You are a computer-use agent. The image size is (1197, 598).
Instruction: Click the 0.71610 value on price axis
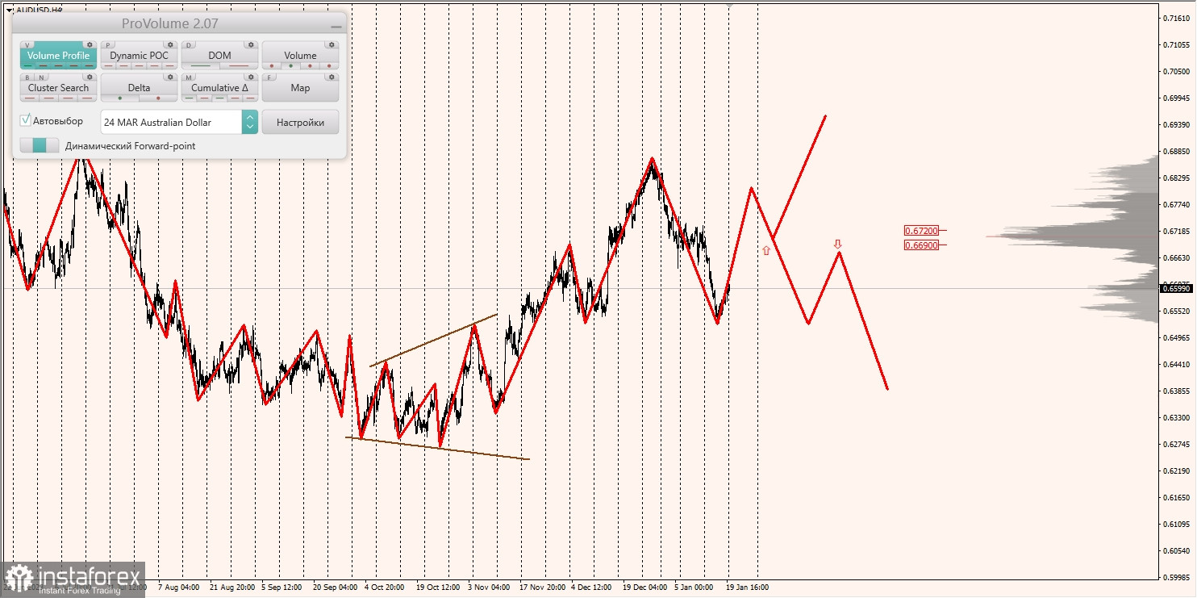tap(1177, 18)
